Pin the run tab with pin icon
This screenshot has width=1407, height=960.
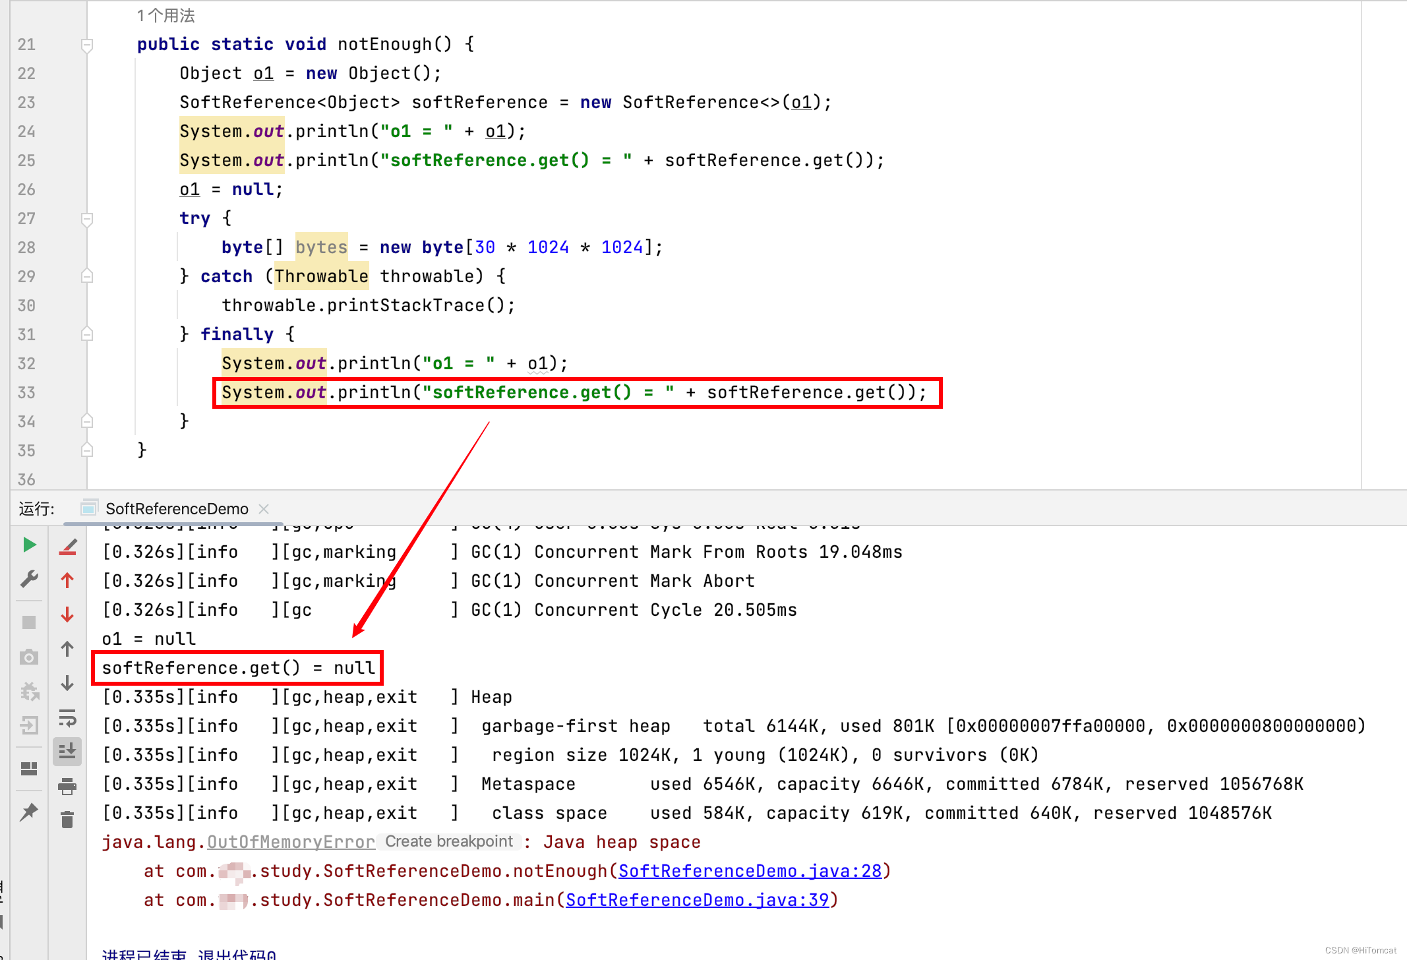tap(29, 812)
